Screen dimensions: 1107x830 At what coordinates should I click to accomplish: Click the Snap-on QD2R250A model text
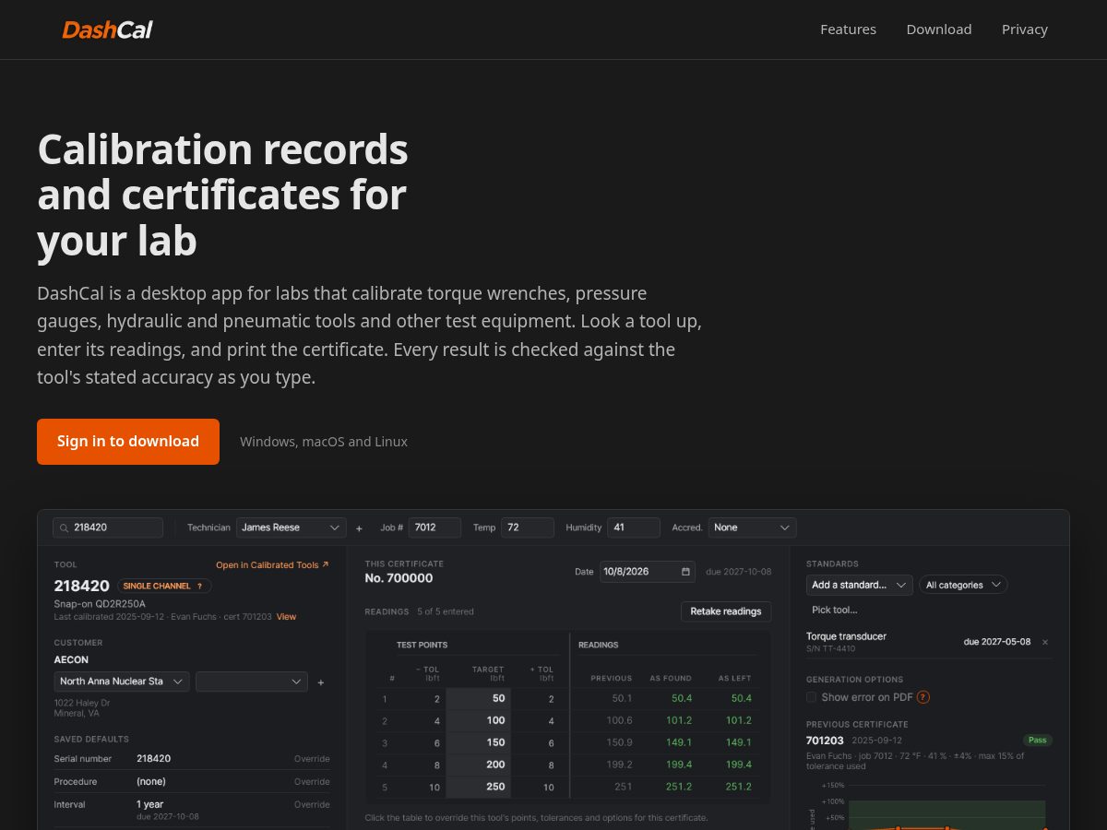tap(100, 604)
